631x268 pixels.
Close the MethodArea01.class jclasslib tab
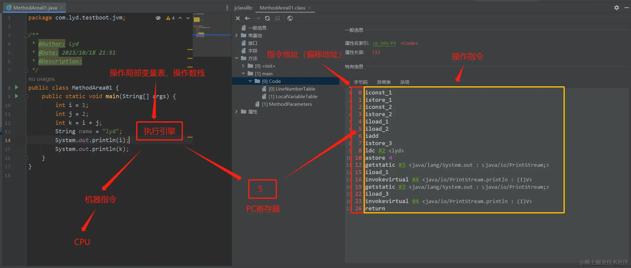coord(310,8)
